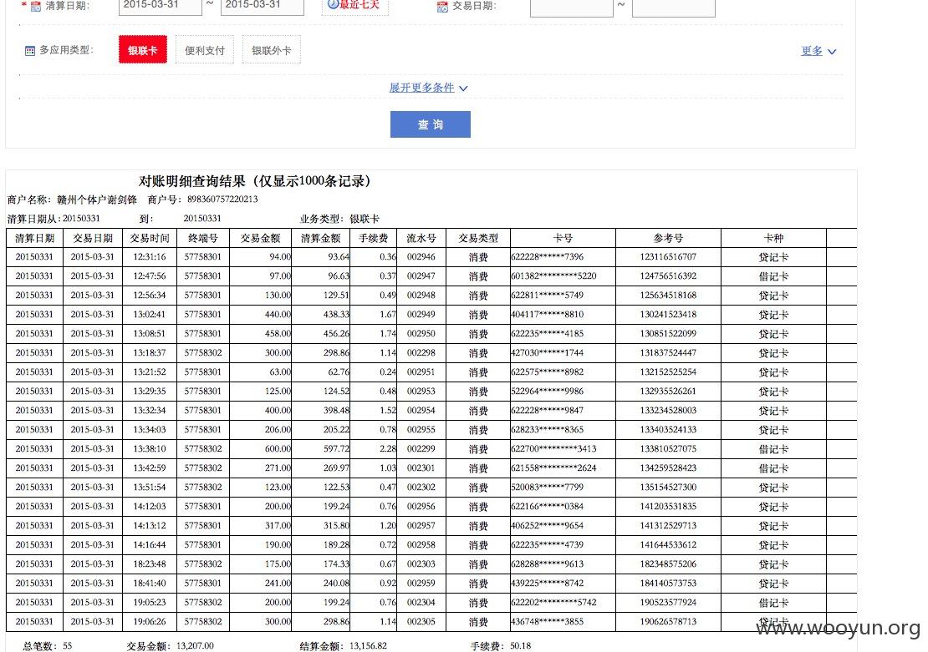Screen dimensions: 928x652
Task: Select the 银联外卡 application type
Action: (271, 49)
